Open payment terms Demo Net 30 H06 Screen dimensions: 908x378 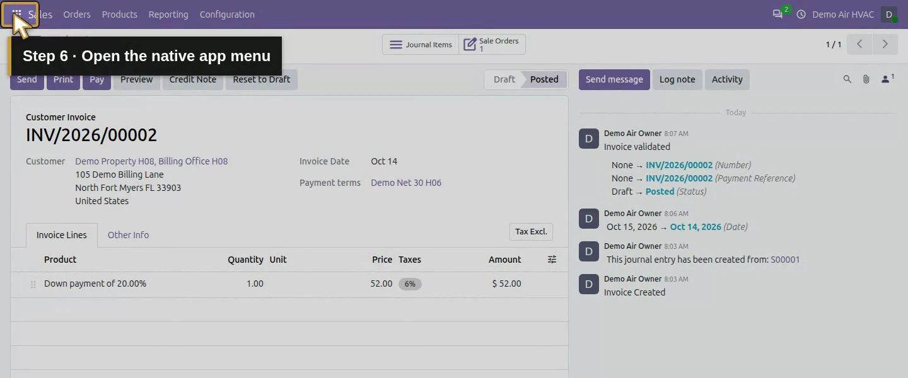(406, 183)
